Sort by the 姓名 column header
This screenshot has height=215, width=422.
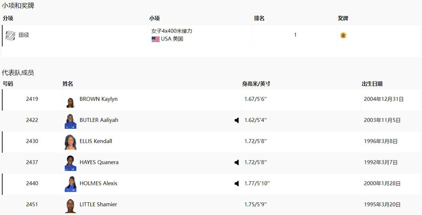pyautogui.click(x=68, y=84)
